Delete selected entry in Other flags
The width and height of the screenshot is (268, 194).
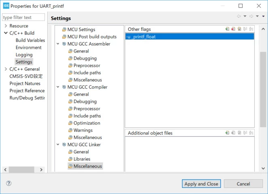233,29
